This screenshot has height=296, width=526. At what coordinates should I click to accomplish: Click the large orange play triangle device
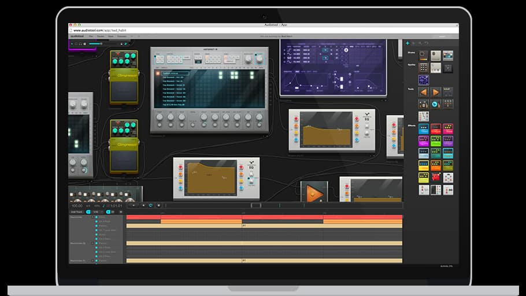point(314,193)
